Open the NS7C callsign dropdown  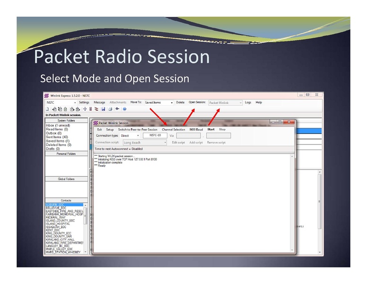(x=75, y=103)
